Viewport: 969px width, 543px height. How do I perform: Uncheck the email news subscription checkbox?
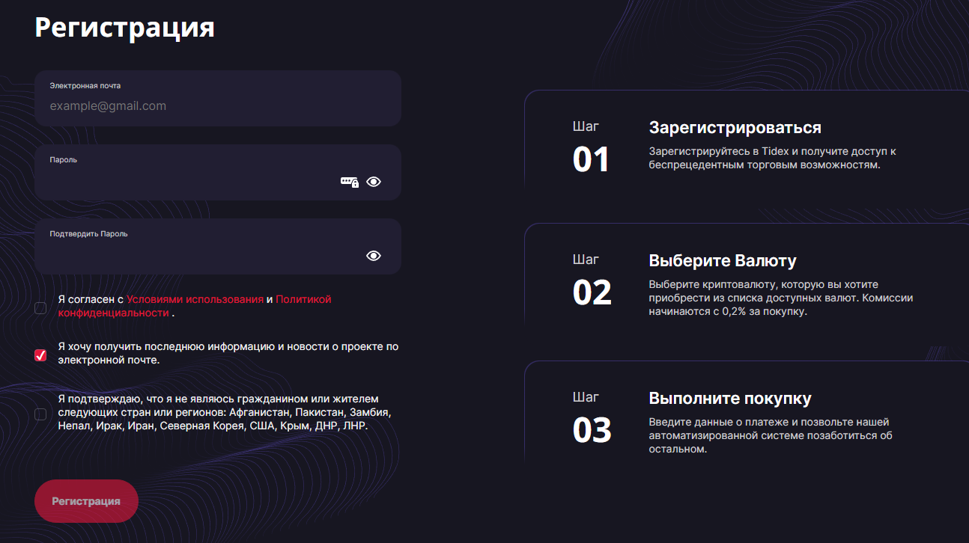[40, 355]
